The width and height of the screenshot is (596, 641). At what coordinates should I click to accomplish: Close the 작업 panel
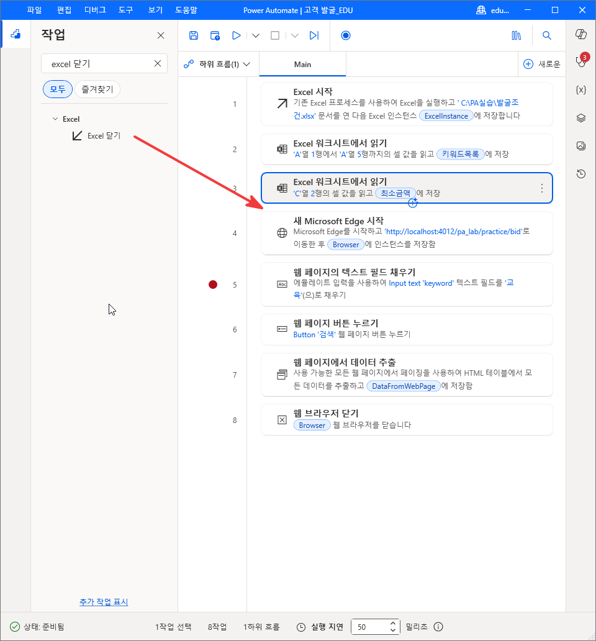(161, 35)
